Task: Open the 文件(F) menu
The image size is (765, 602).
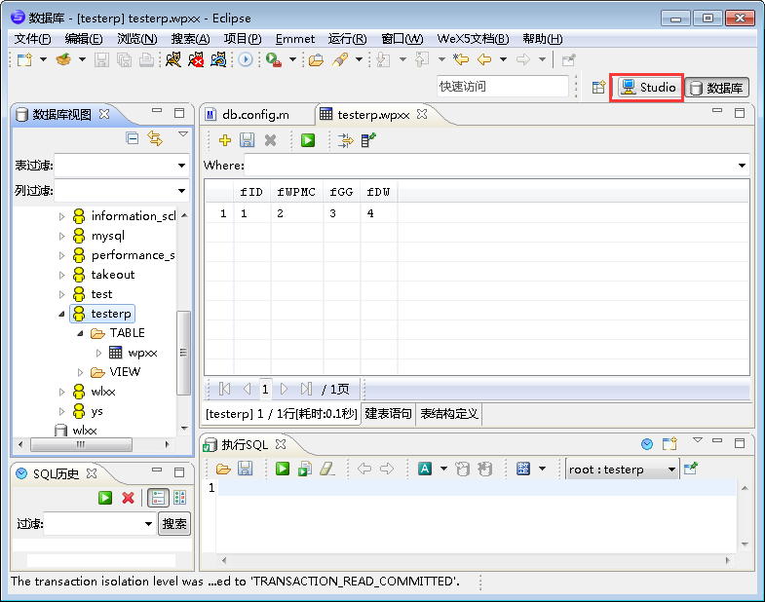Action: 32,39
